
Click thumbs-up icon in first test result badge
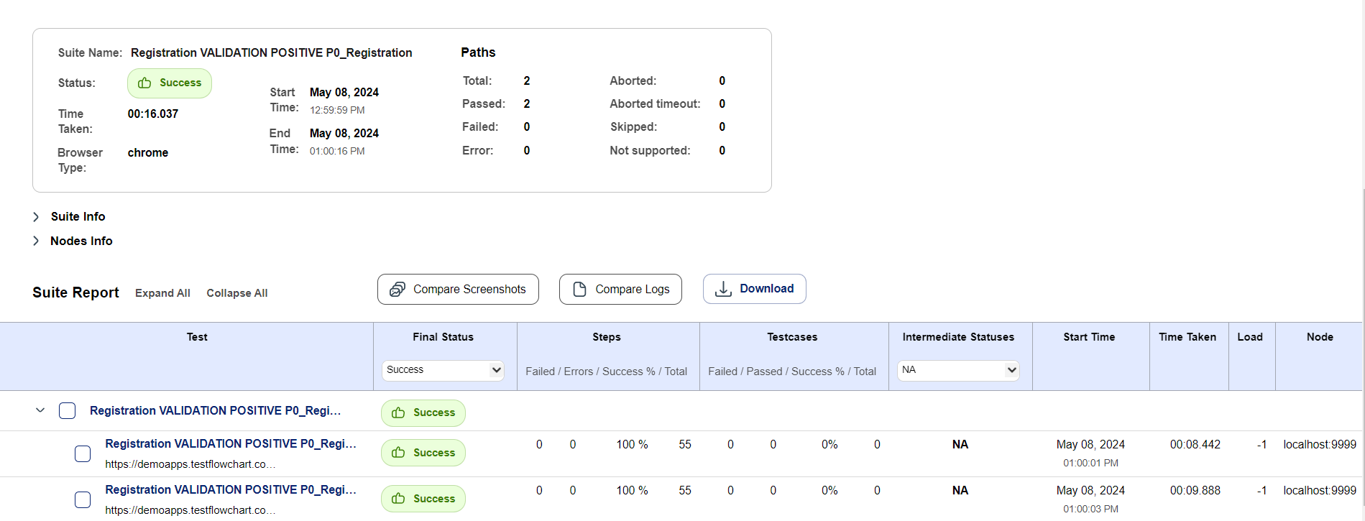[398, 453]
